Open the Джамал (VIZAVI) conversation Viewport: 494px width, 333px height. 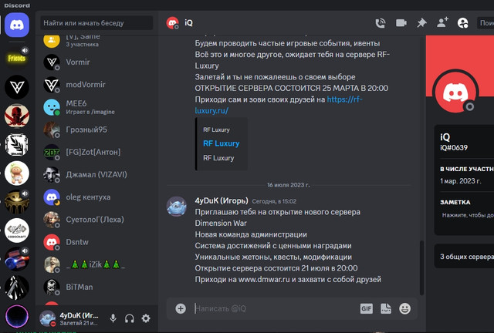click(98, 175)
